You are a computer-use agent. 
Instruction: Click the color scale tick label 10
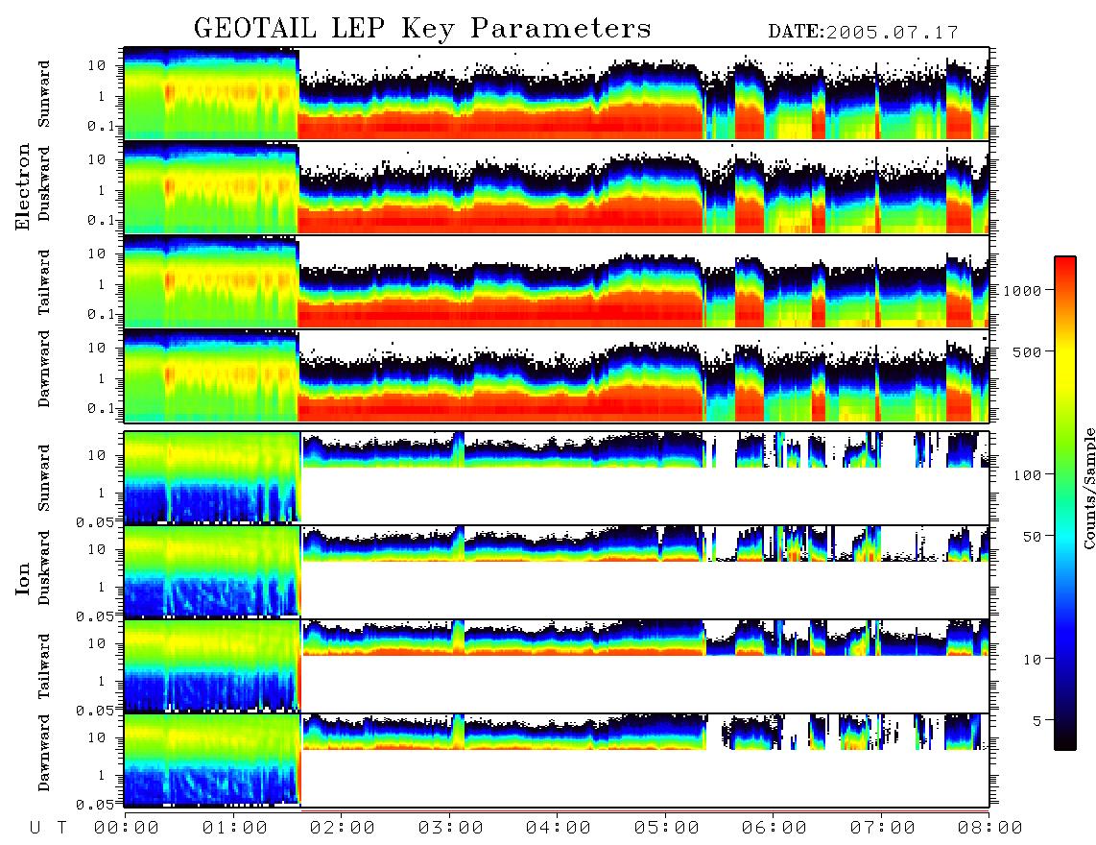[1032, 660]
